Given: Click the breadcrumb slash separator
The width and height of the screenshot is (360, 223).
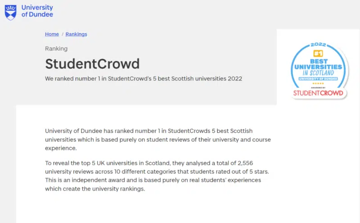Looking at the screenshot, I should pyautogui.click(x=62, y=34).
